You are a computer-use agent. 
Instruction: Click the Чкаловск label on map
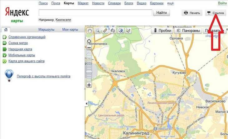[x=118, y=71]
